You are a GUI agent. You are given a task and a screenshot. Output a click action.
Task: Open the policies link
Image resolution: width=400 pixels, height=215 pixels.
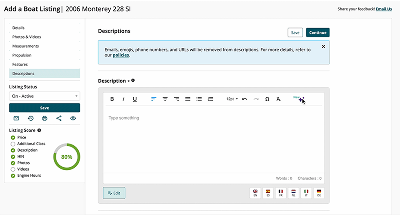(121, 55)
